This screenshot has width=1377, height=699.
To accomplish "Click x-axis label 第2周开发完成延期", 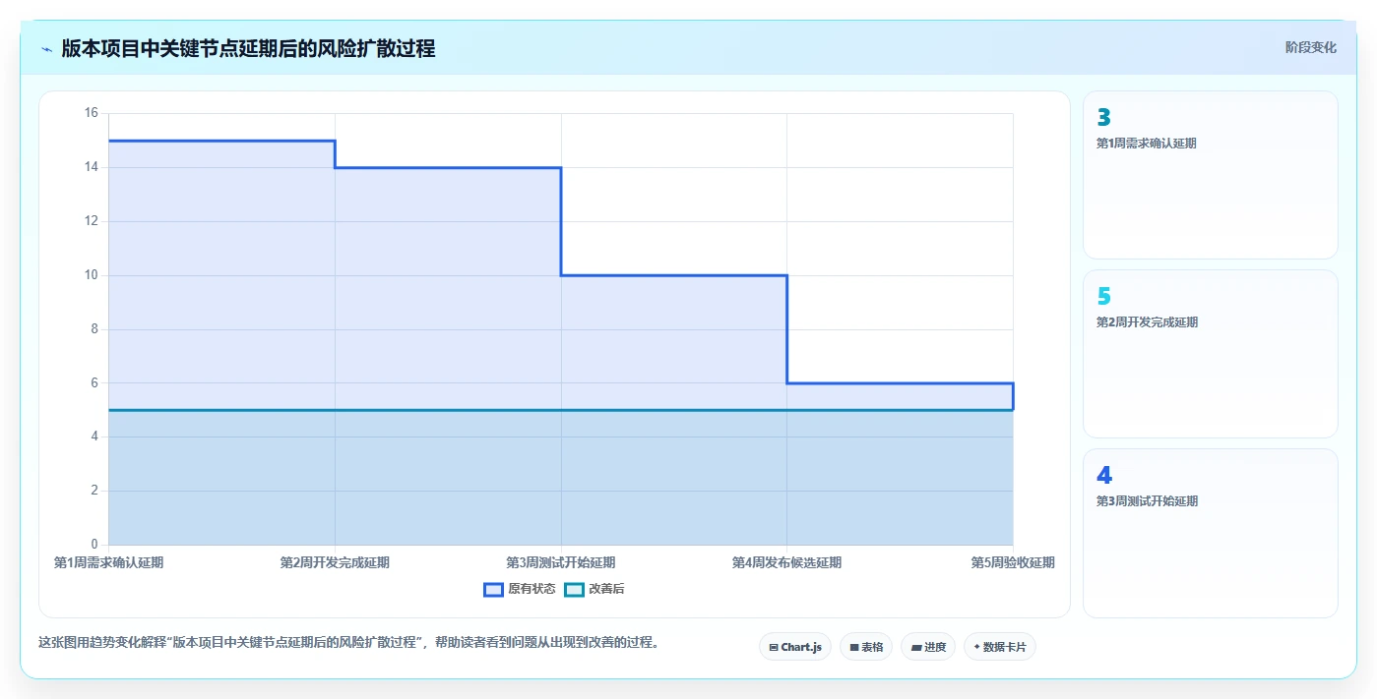I will [335, 563].
